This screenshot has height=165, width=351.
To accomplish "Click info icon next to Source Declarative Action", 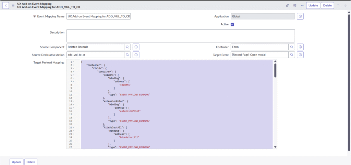I will [136, 55].
